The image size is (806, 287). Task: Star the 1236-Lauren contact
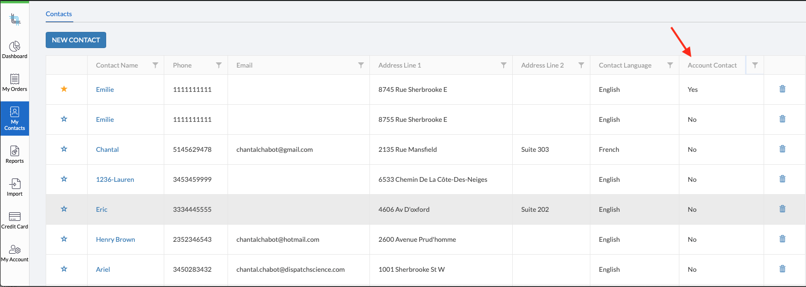(64, 179)
